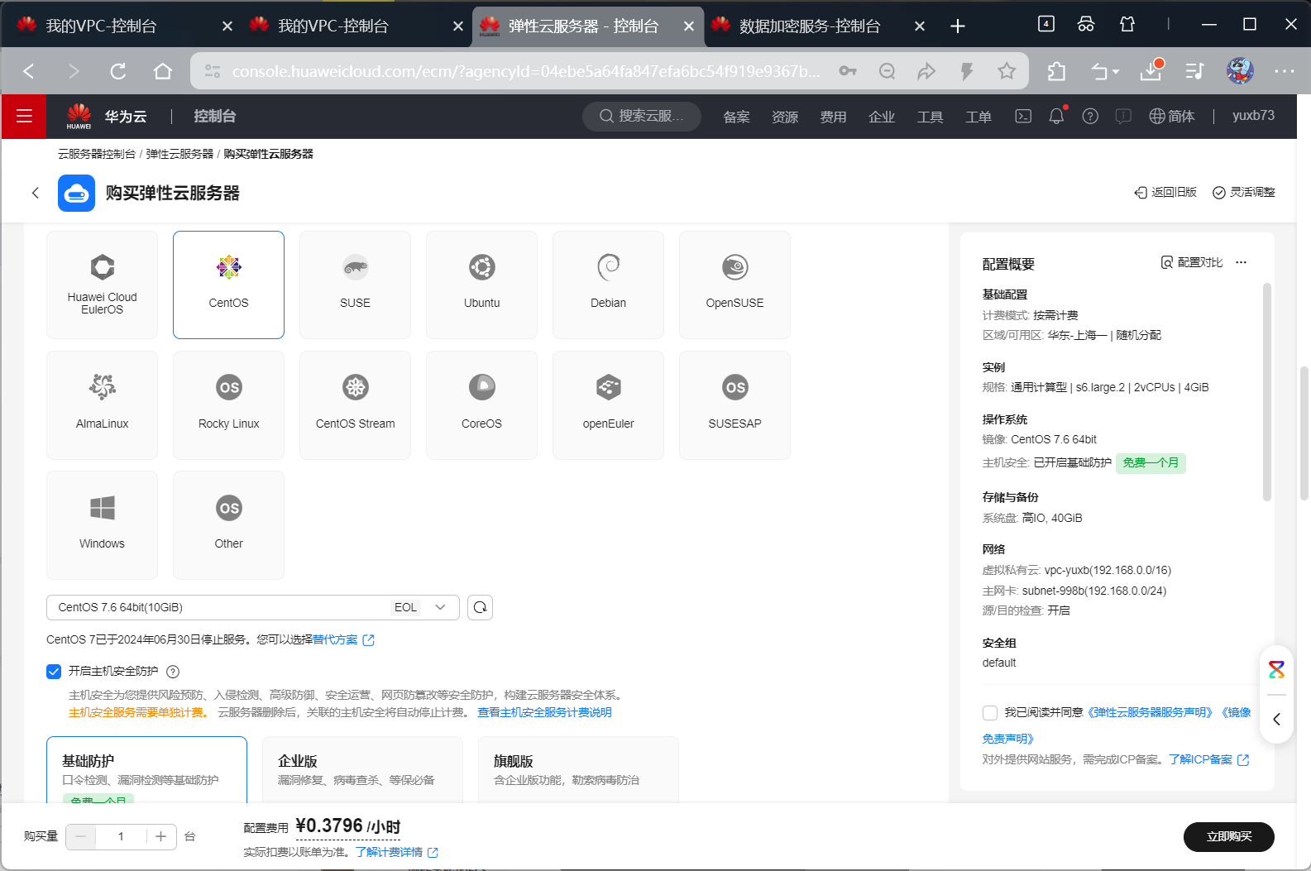The image size is (1311, 871).
Task: Select the SUSESAP image tile
Action: 734,405
